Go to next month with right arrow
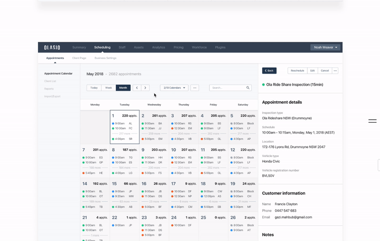Screen dimensions: 380x241 pyautogui.click(x=145, y=88)
